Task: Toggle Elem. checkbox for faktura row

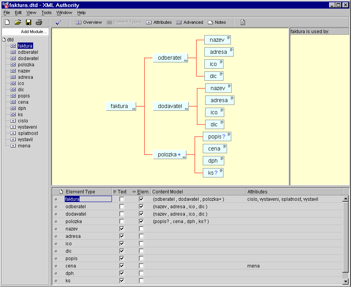Action: click(x=141, y=199)
